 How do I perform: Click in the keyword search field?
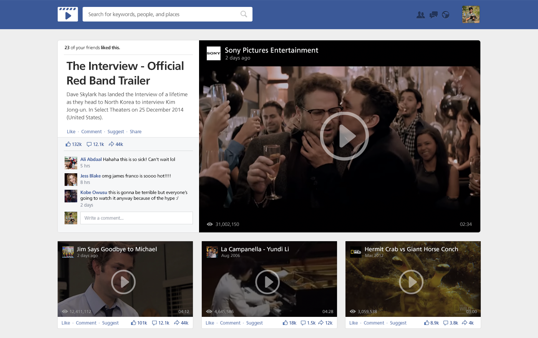(161, 14)
